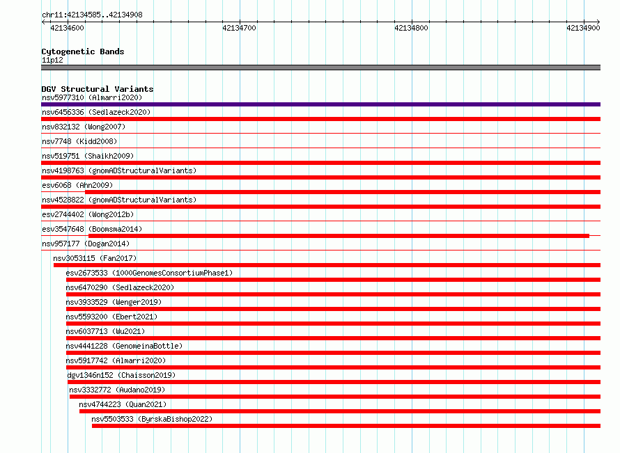Open nsv4198763 (gnomADStructuralVariants) label
Image resolution: width=620 pixels, height=453 pixels.
[119, 170]
